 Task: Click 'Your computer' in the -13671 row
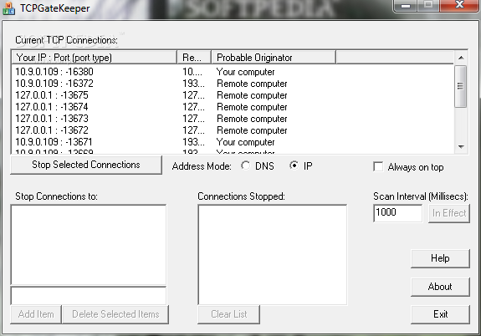click(245, 142)
